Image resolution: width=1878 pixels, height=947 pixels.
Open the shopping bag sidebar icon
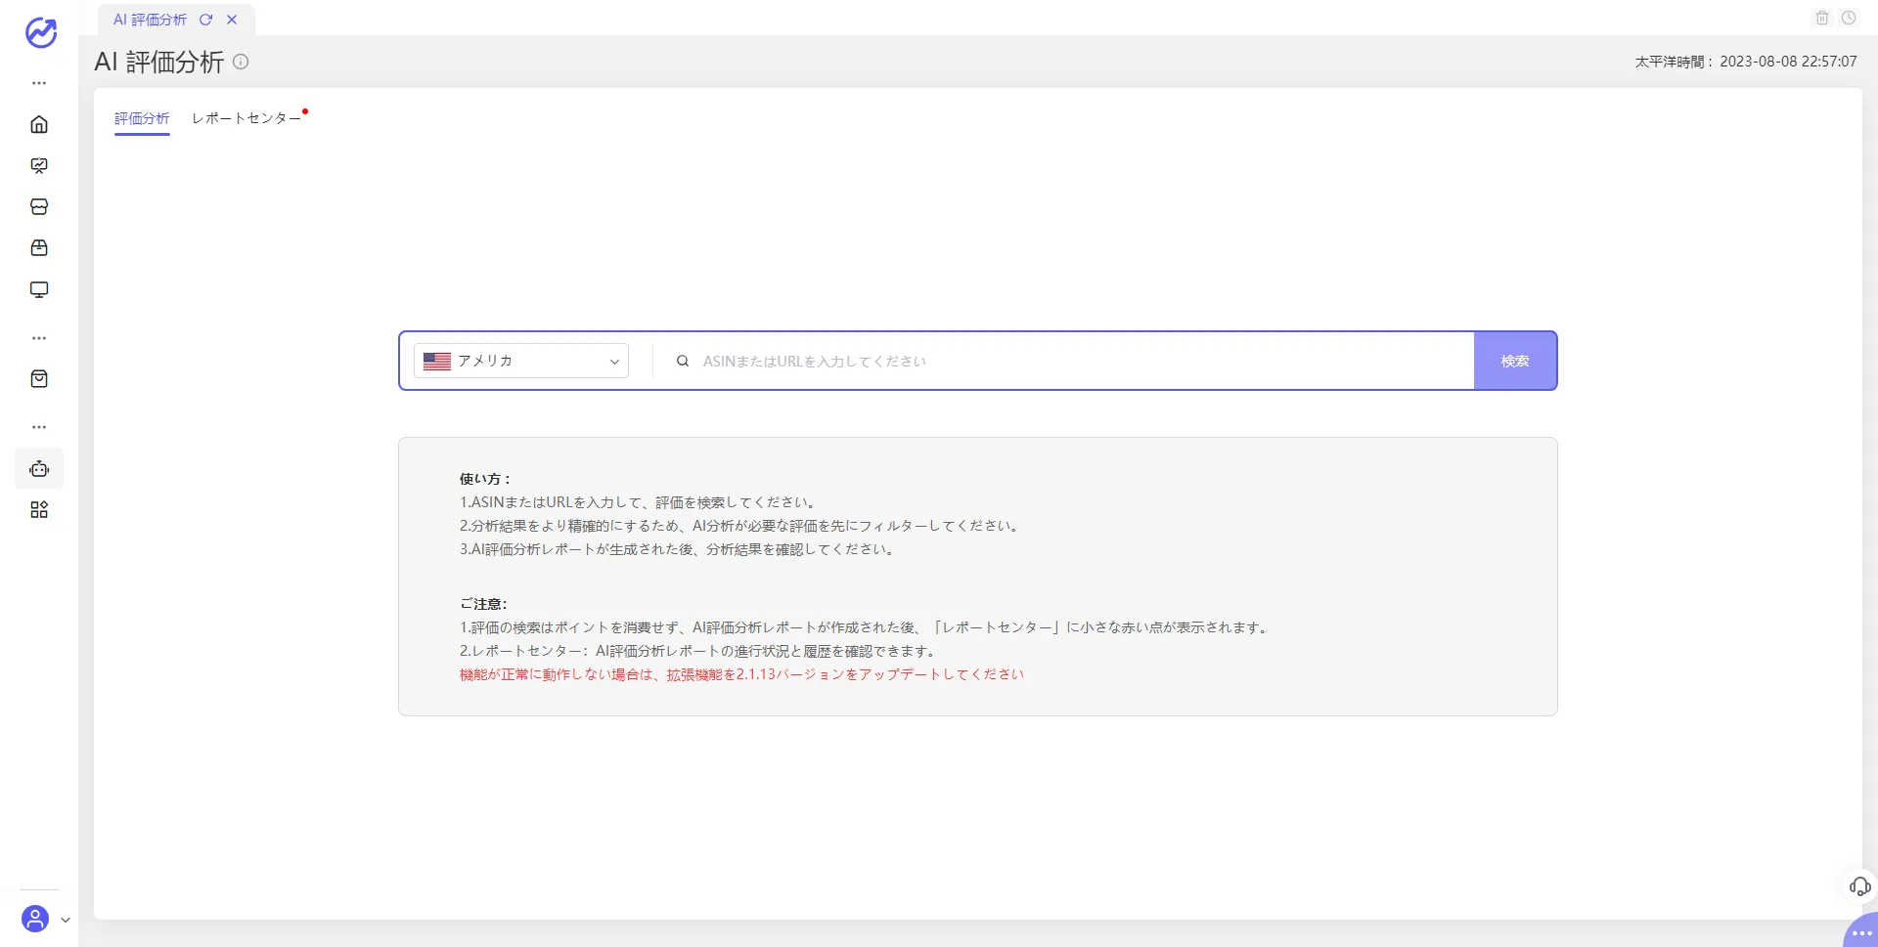click(x=39, y=379)
